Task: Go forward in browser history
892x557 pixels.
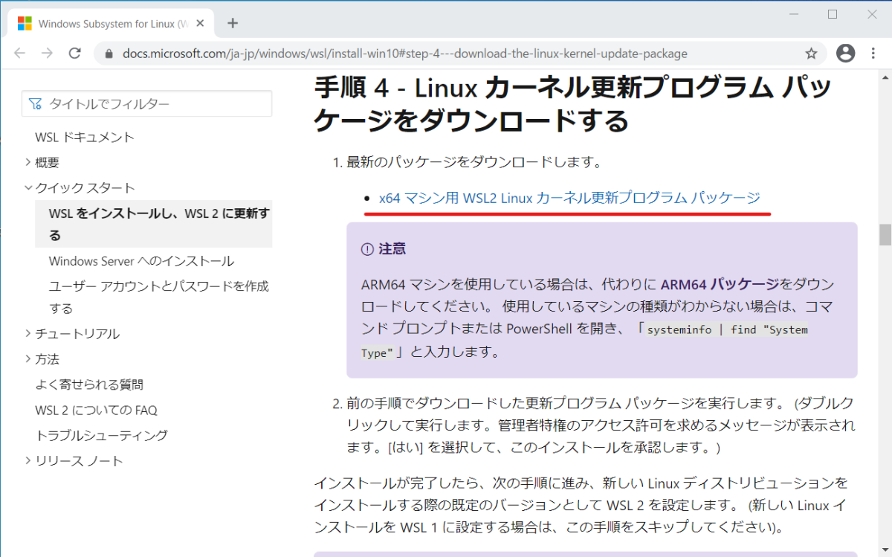Action: [x=47, y=54]
